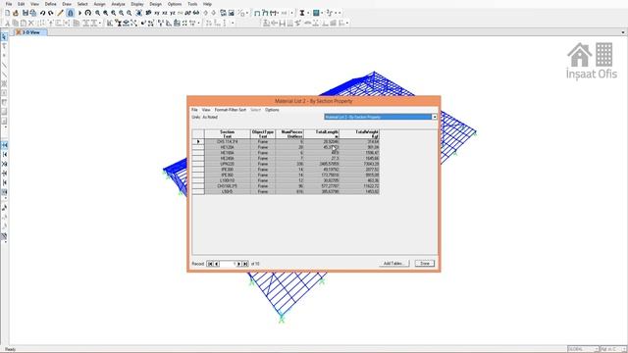Screen dimensions: 628x353
Task: Open the Define menu
Action: [x=50, y=4]
